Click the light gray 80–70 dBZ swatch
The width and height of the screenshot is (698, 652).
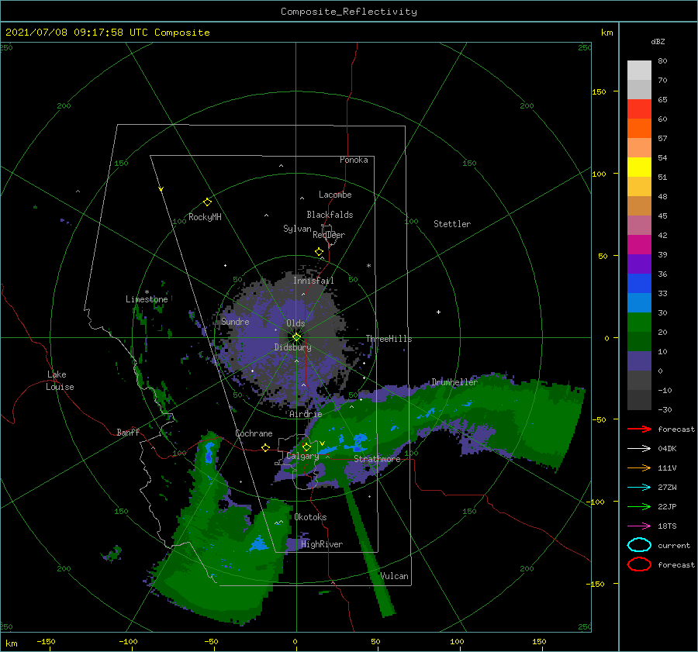639,71
